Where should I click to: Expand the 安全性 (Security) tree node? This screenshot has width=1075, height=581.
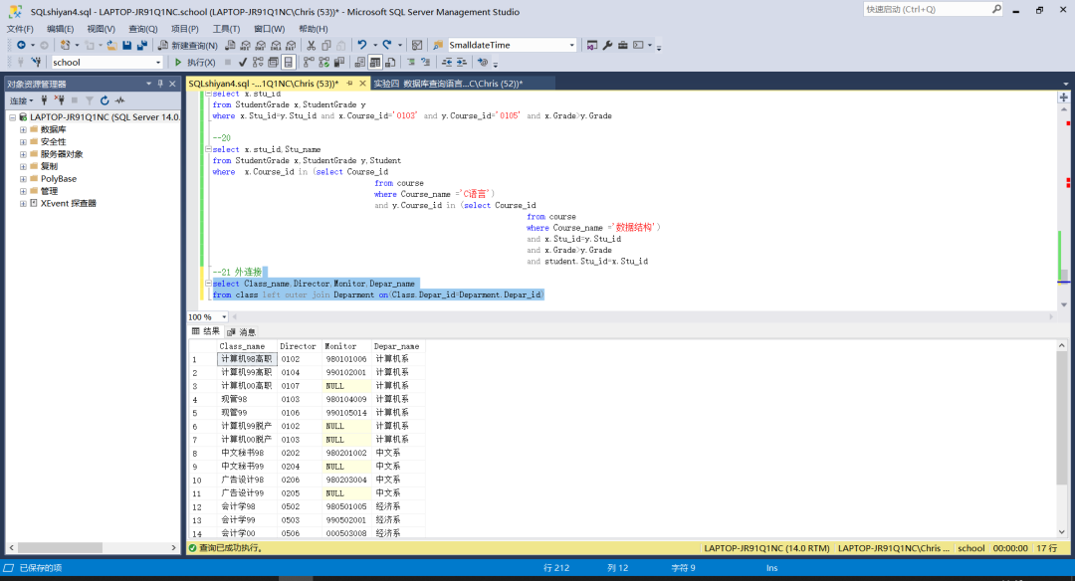(x=22, y=142)
